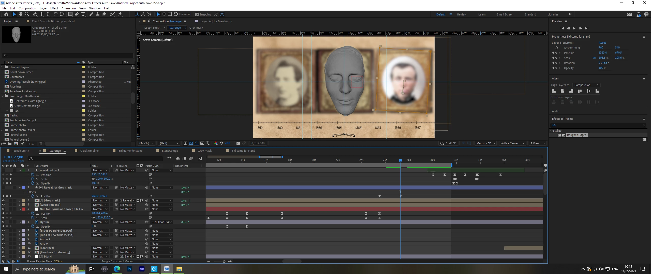Click Toggle Switches / Modes button

[117, 261]
